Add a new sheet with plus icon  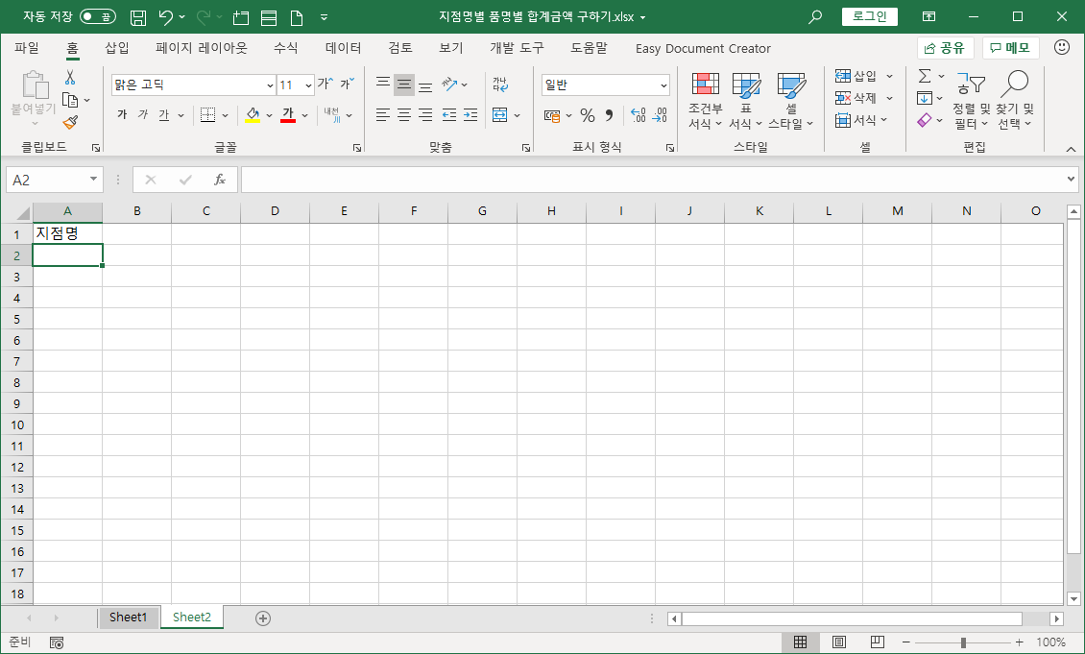[x=263, y=618]
